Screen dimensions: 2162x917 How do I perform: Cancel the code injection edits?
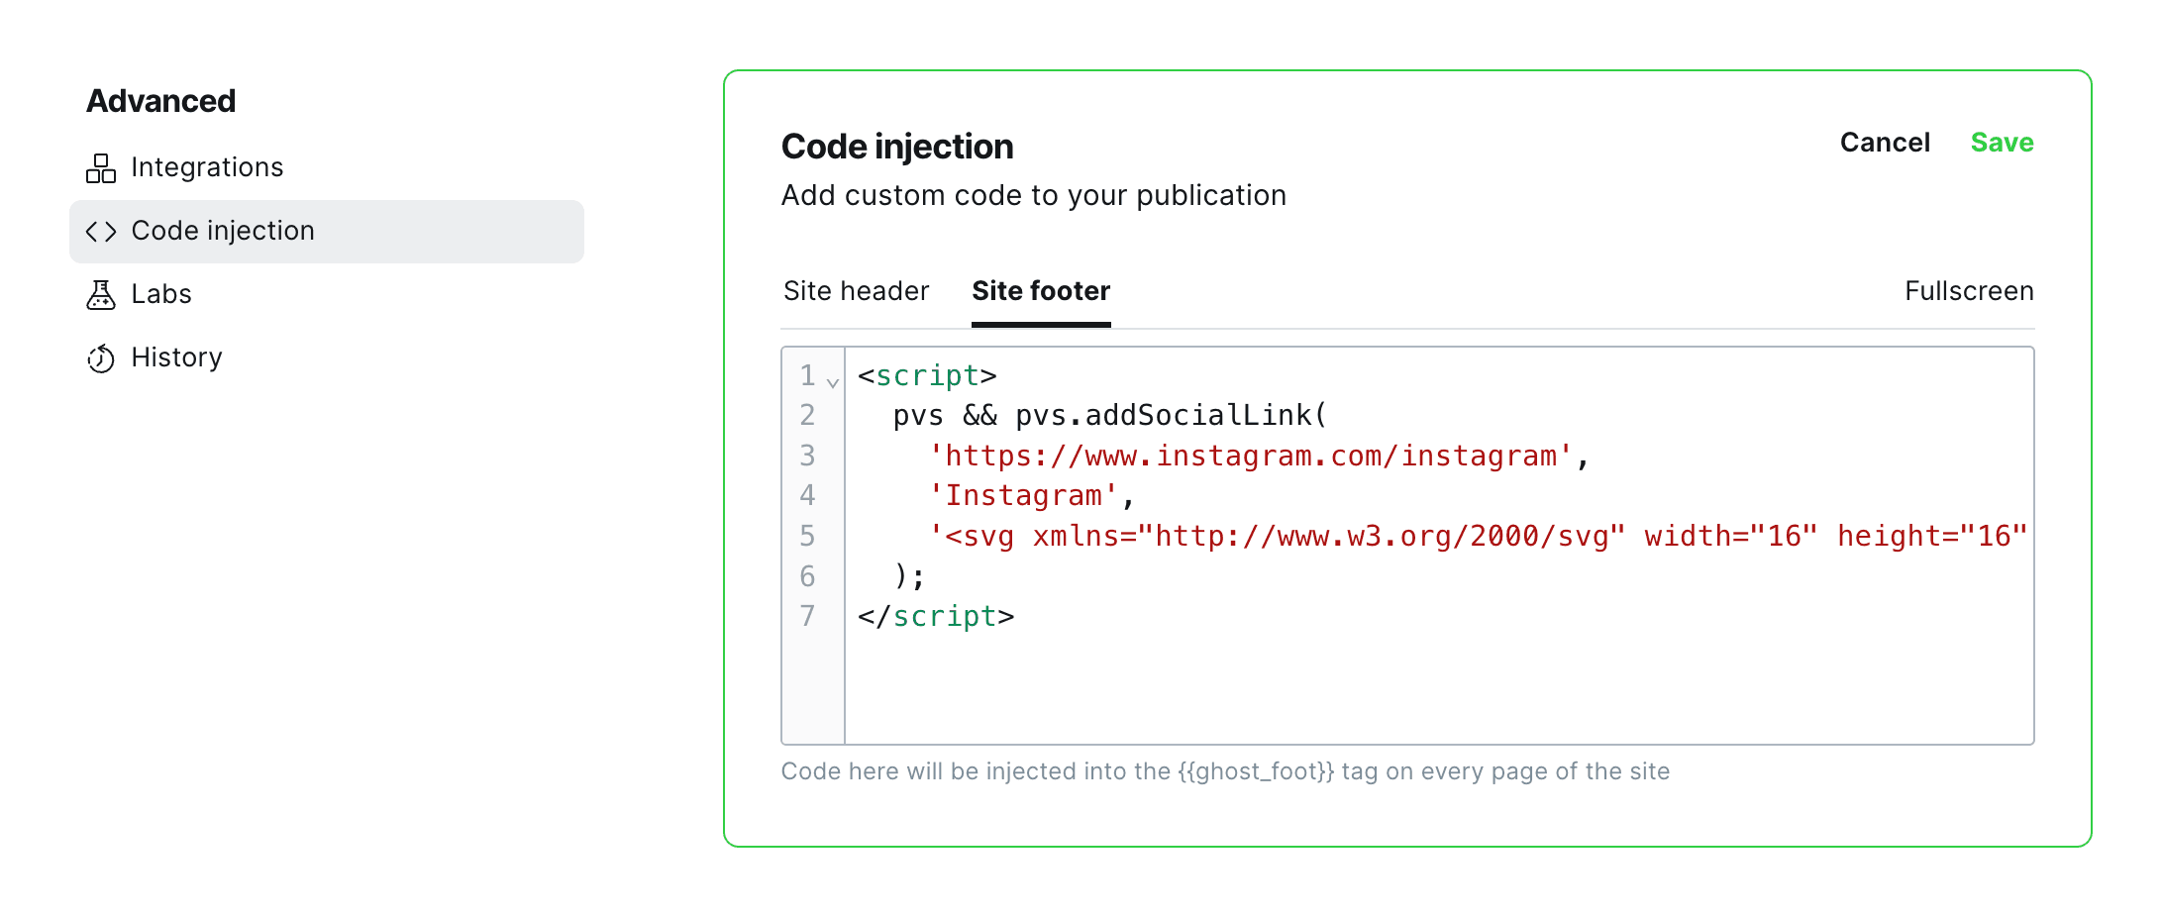(x=1885, y=142)
